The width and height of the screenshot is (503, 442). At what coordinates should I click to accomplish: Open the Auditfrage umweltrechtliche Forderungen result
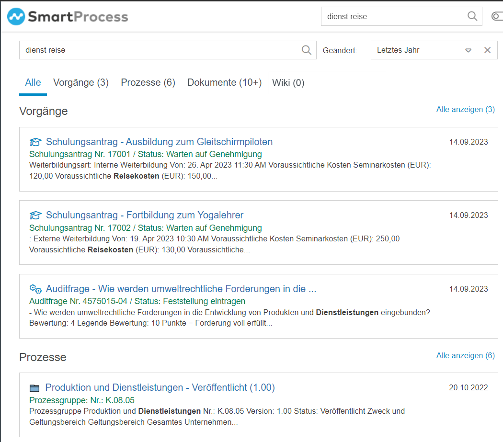click(x=181, y=289)
